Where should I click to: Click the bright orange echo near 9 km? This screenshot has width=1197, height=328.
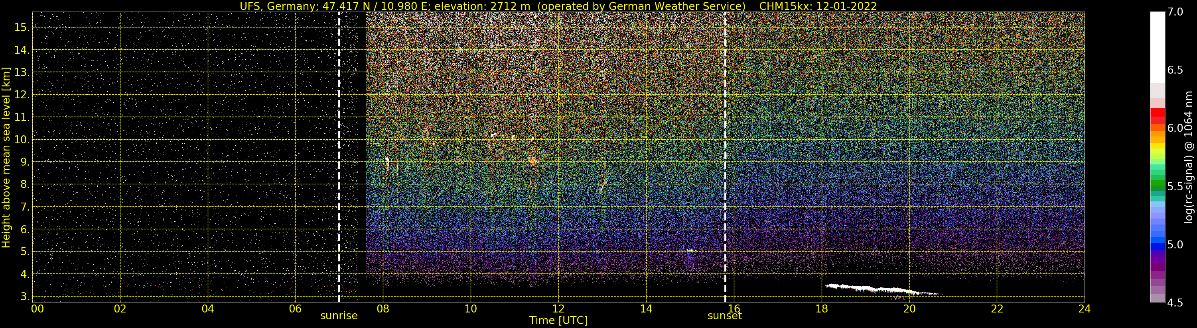(x=533, y=160)
